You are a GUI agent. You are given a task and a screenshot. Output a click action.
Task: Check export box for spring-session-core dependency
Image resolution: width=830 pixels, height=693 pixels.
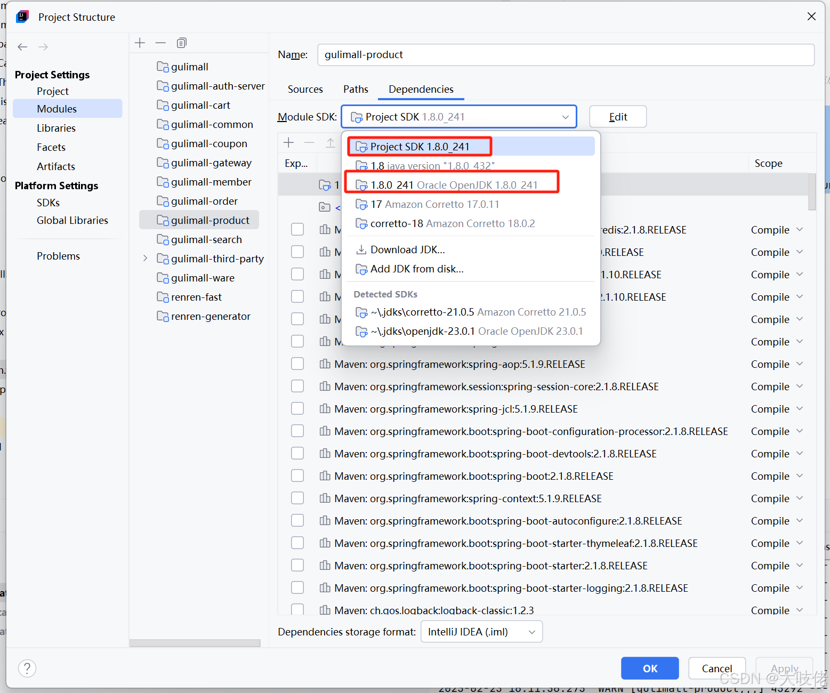(x=297, y=386)
